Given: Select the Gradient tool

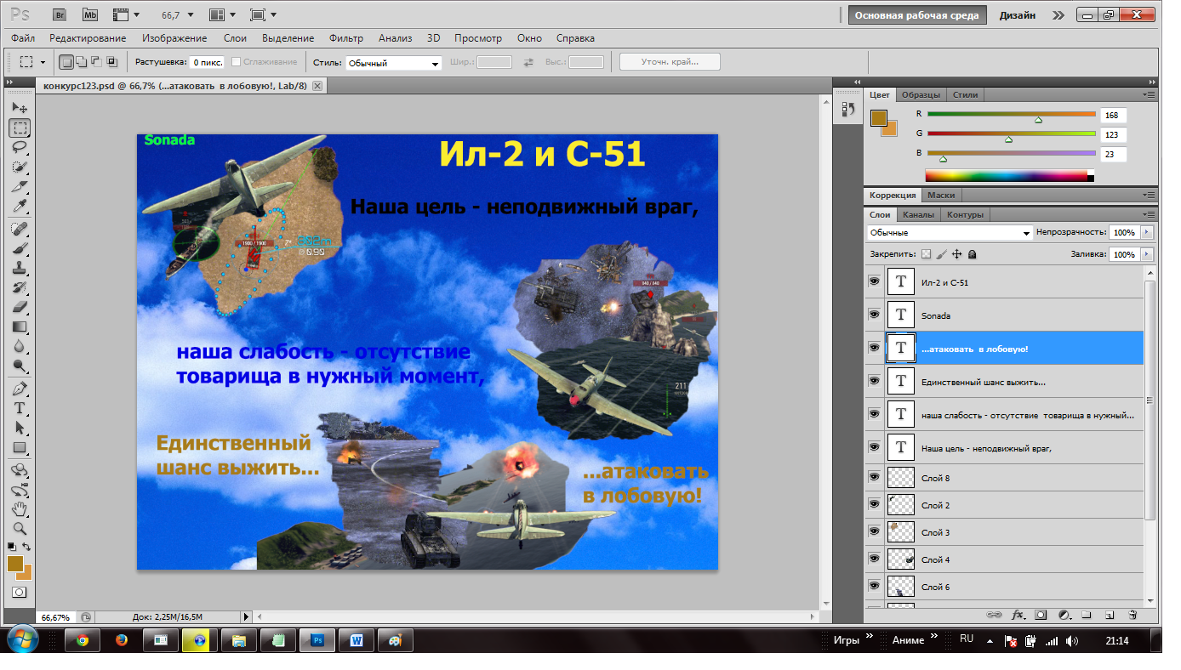Looking at the screenshot, I should tap(20, 327).
